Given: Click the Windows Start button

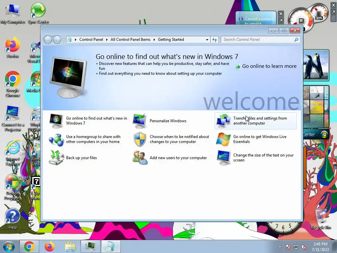Looking at the screenshot, I should 9,246.
